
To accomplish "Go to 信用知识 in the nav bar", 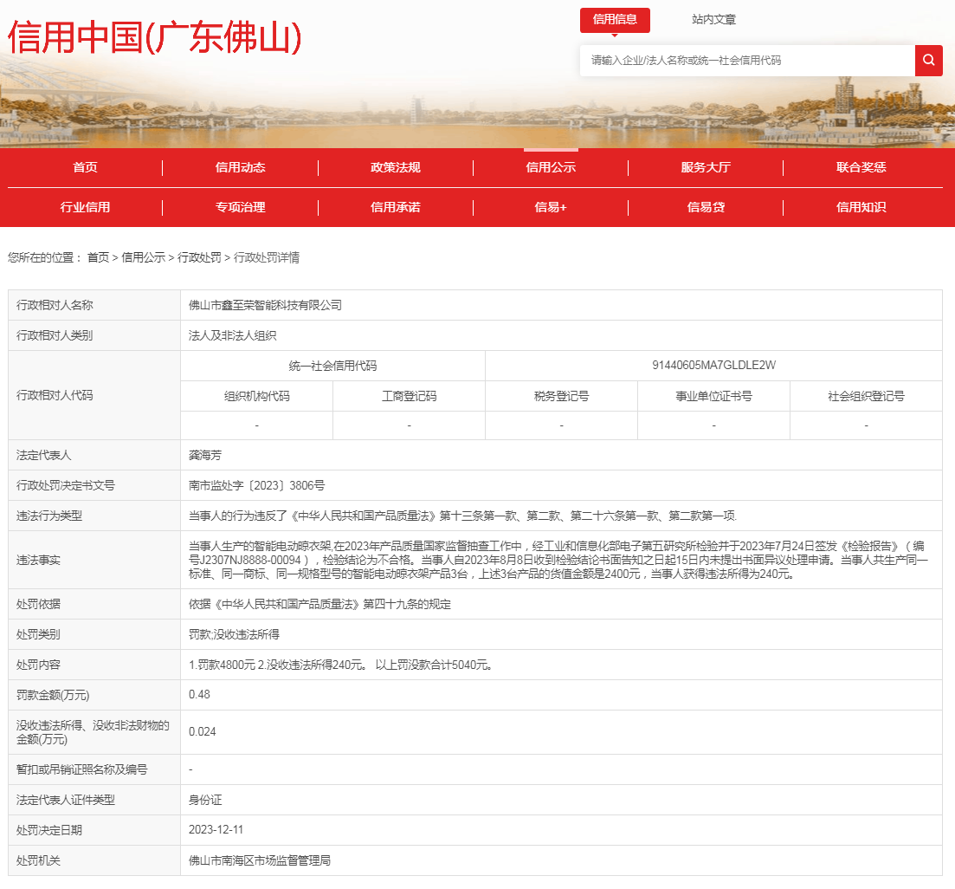I will coord(861,207).
